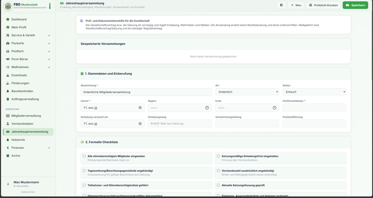Click the Protokoll drucken button

323,5
